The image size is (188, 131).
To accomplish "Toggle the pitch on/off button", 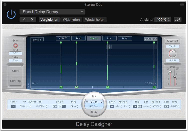I will click(112, 106).
